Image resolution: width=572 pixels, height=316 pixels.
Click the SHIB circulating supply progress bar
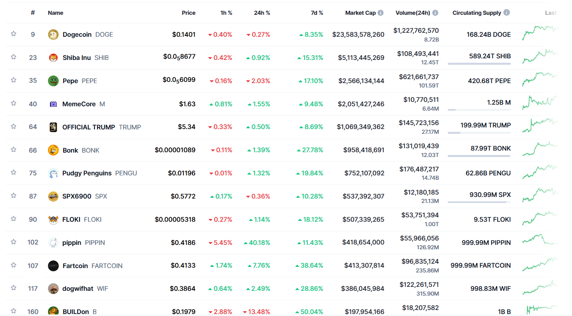click(x=479, y=64)
